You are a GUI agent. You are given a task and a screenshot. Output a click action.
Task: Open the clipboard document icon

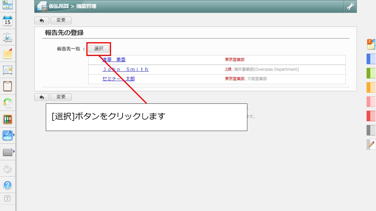[x=7, y=86]
